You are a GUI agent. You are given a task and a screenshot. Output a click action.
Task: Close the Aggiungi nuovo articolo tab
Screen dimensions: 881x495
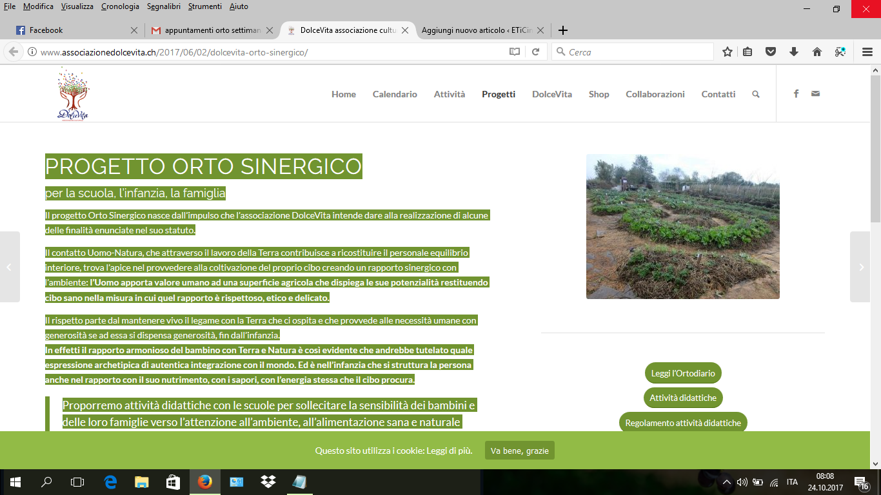pyautogui.click(x=540, y=30)
